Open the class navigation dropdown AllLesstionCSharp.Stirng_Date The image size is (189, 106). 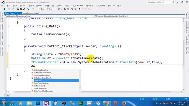pyautogui.click(x=49, y=16)
